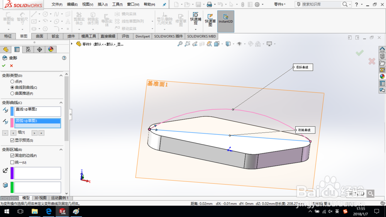Viewport: 386px width, 217px height.
Task: Switch to the PropertyManager tab icon
Action: click(17, 49)
